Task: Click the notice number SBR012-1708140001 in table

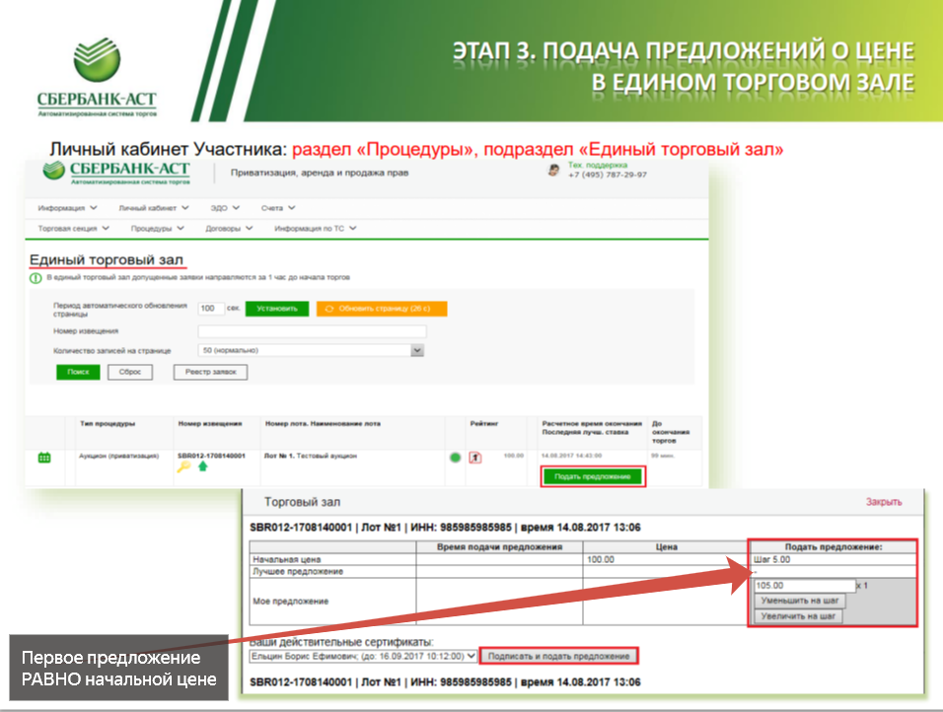Action: click(x=212, y=456)
